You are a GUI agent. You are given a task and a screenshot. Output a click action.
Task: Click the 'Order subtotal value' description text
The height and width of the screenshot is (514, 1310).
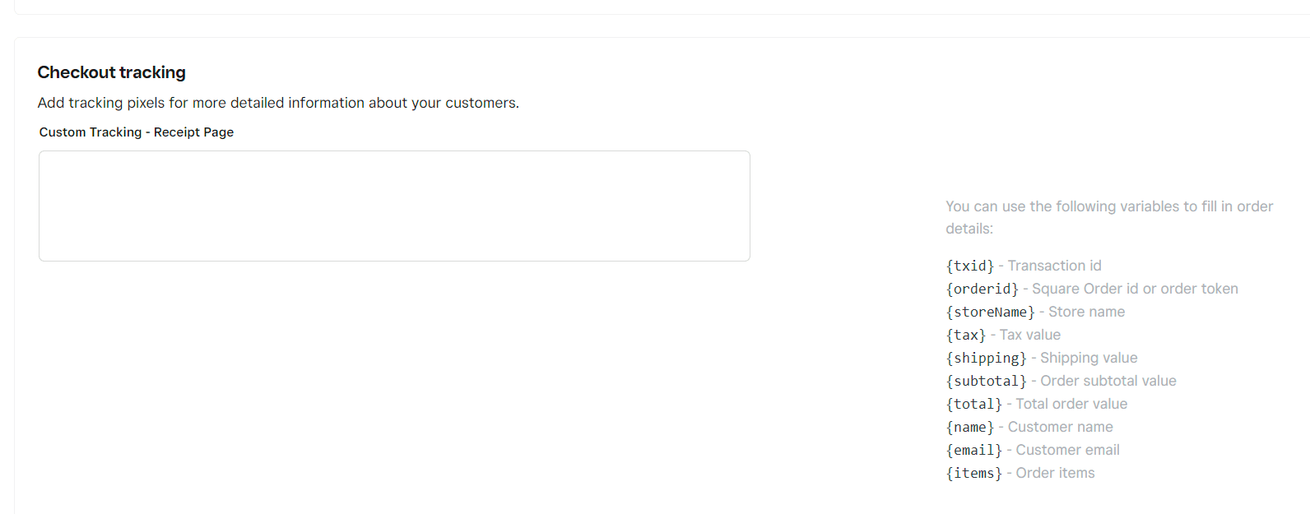point(1108,381)
